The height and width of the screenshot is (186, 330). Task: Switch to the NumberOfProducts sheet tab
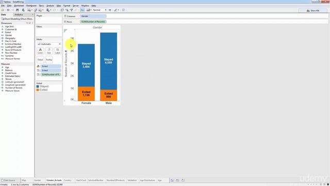click(115, 180)
